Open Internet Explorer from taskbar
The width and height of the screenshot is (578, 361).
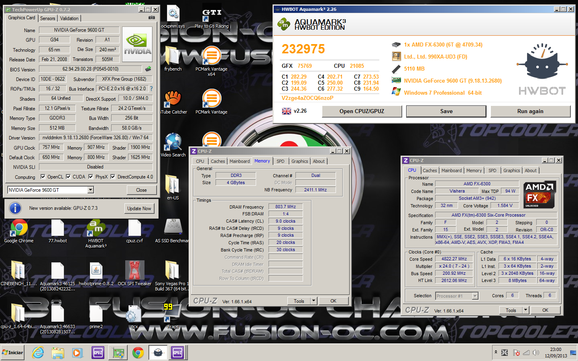point(38,353)
